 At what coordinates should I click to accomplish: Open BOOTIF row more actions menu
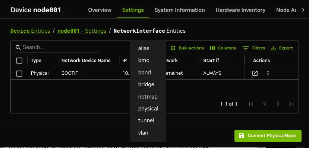[x=268, y=73]
